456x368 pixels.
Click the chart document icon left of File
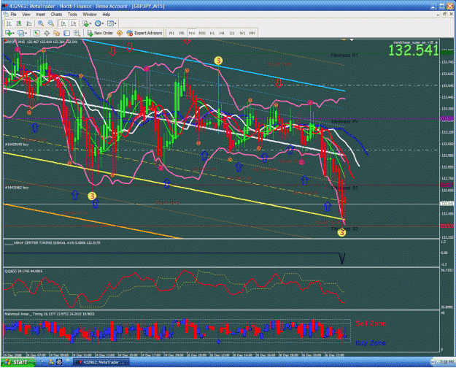tap(6, 15)
